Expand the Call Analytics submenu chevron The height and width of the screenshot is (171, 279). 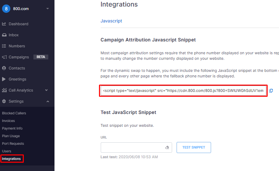47,90
